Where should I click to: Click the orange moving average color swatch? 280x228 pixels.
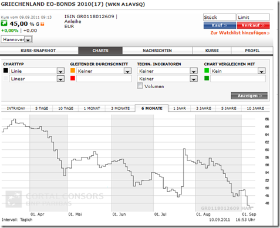tap(73, 71)
